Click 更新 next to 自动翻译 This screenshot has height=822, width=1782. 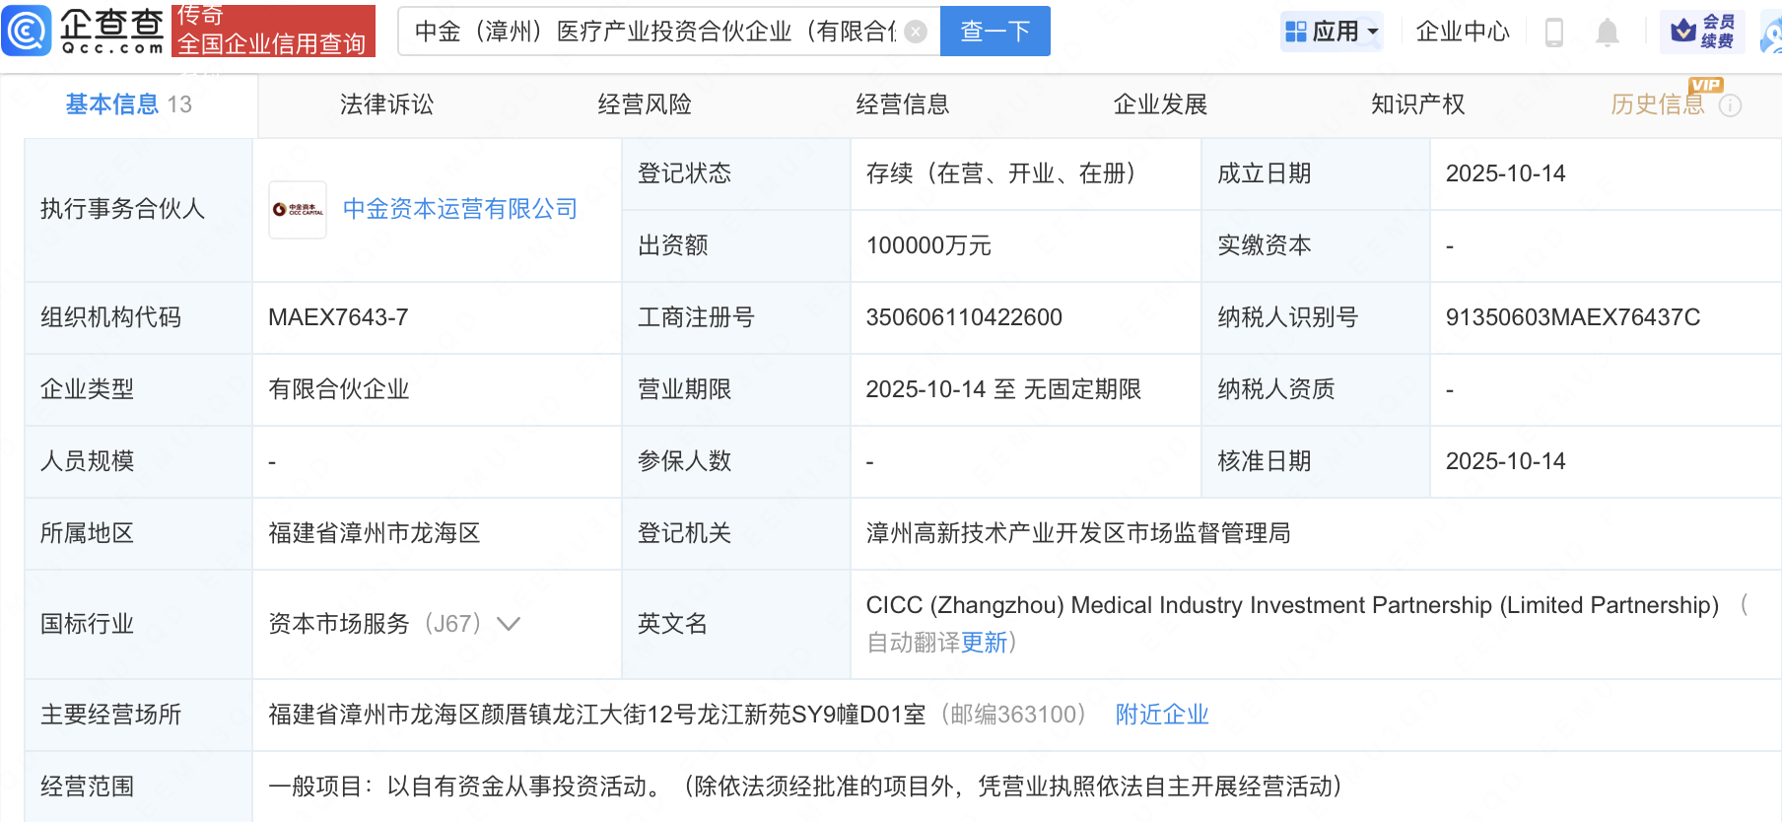point(984,643)
